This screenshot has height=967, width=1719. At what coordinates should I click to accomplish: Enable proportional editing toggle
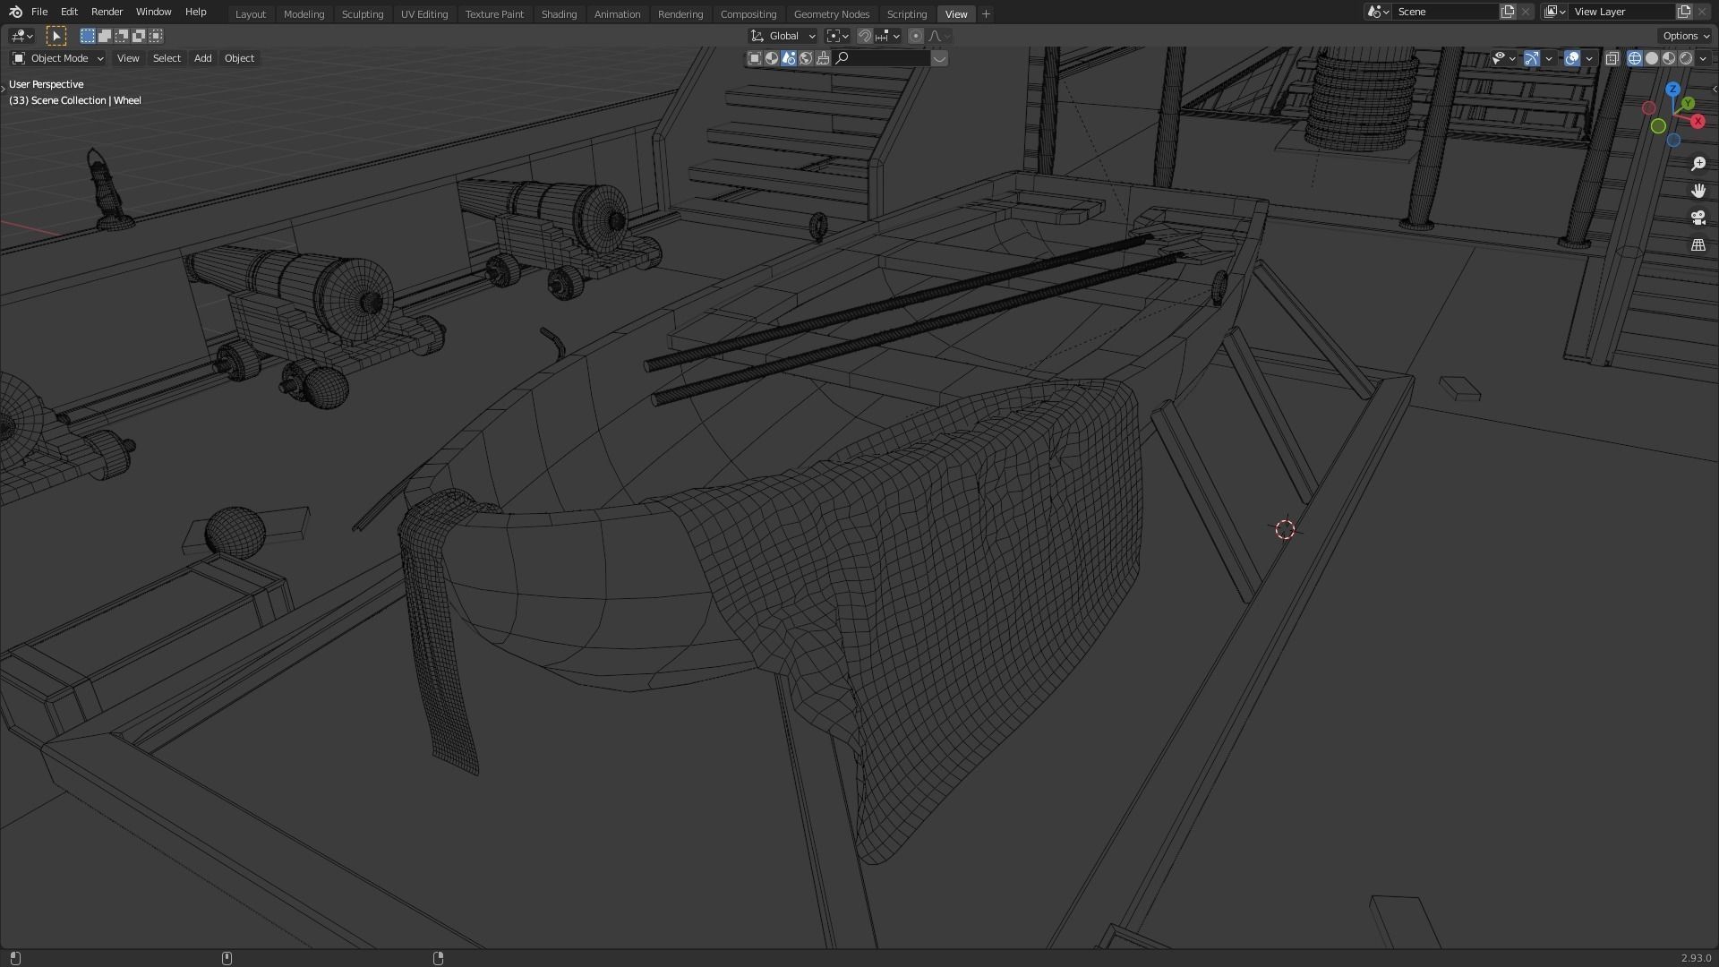pyautogui.click(x=915, y=36)
